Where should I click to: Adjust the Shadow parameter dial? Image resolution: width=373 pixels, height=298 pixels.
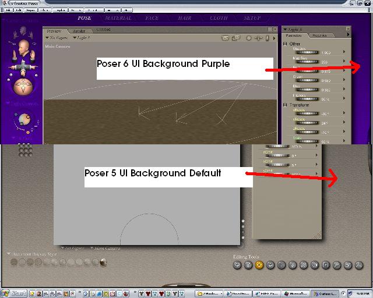click(x=307, y=52)
